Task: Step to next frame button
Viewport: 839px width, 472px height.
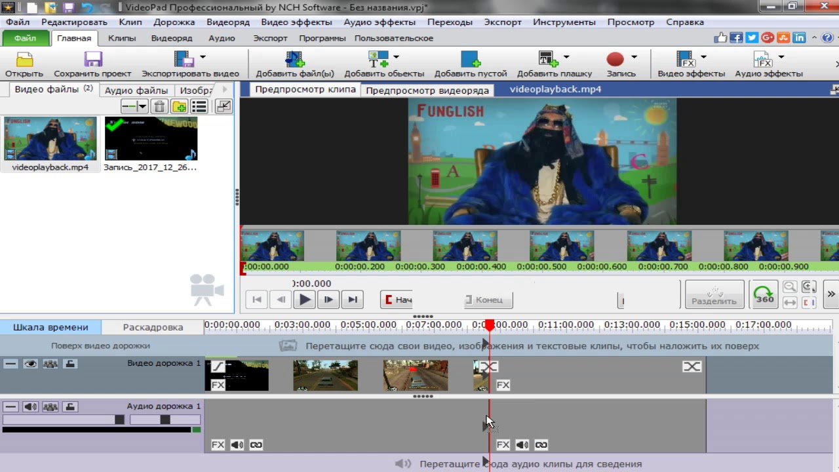Action: [x=328, y=300]
